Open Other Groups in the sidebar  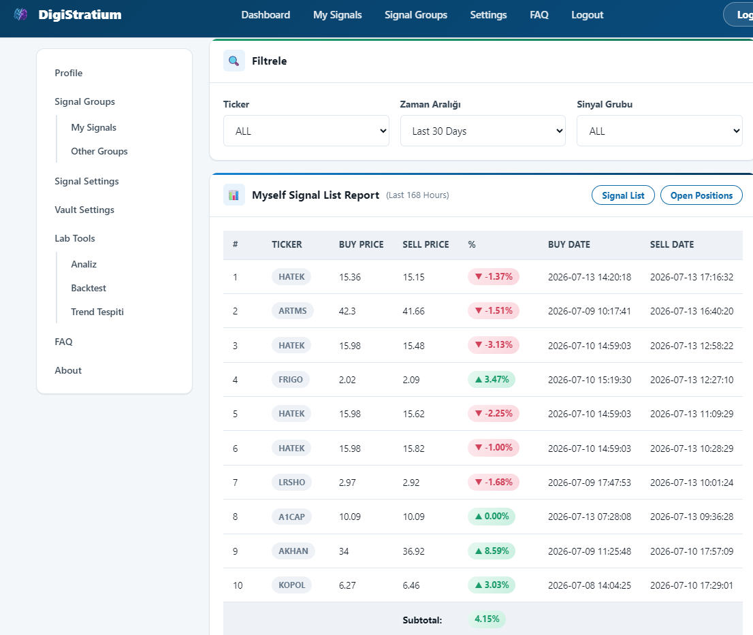[99, 151]
